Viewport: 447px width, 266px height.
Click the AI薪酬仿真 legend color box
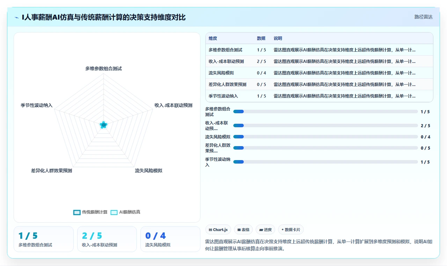[x=114, y=212]
